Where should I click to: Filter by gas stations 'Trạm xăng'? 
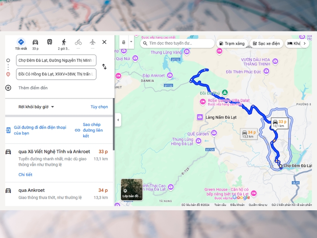231,44
